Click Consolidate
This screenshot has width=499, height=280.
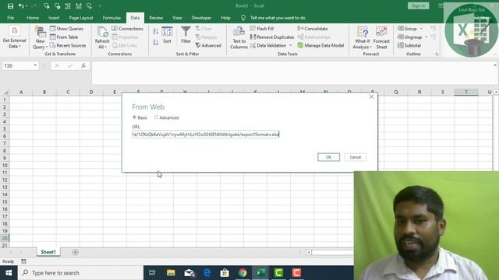[x=313, y=29]
